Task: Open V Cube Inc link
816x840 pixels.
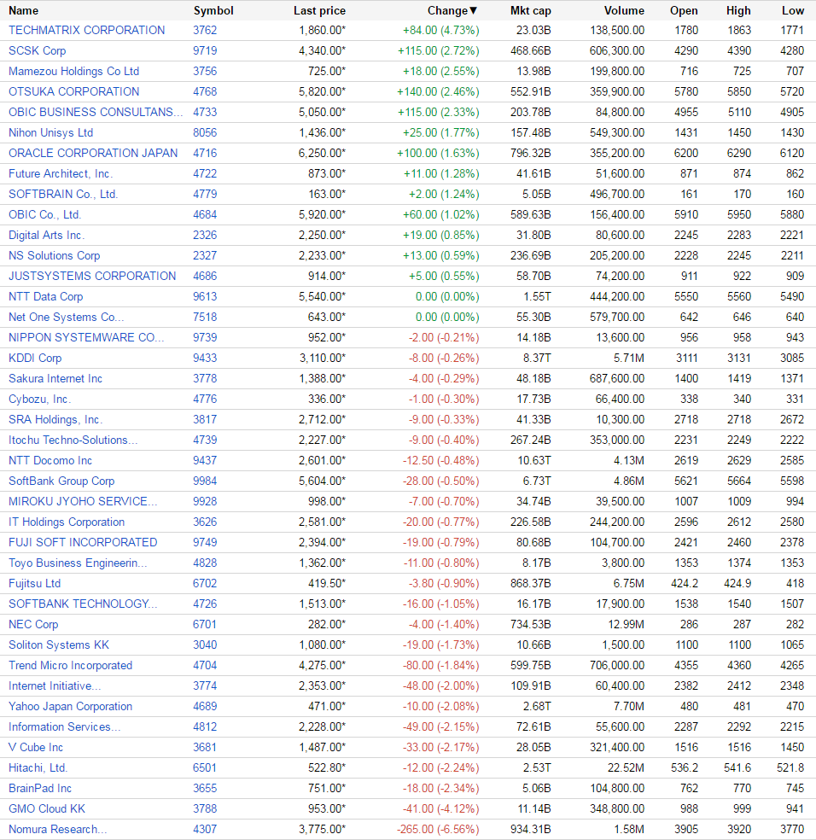Action: coord(36,747)
